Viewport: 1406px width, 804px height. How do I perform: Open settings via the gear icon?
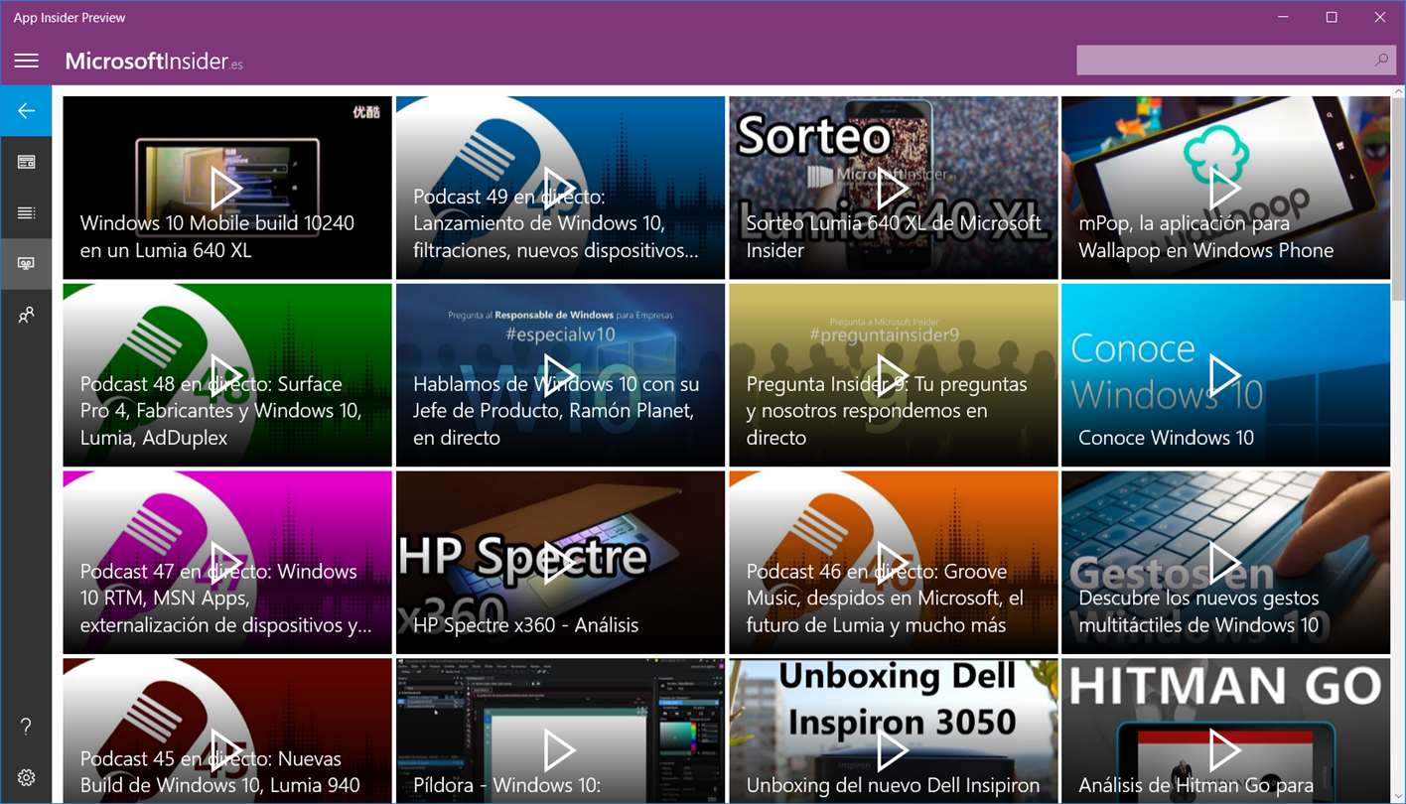point(26,778)
